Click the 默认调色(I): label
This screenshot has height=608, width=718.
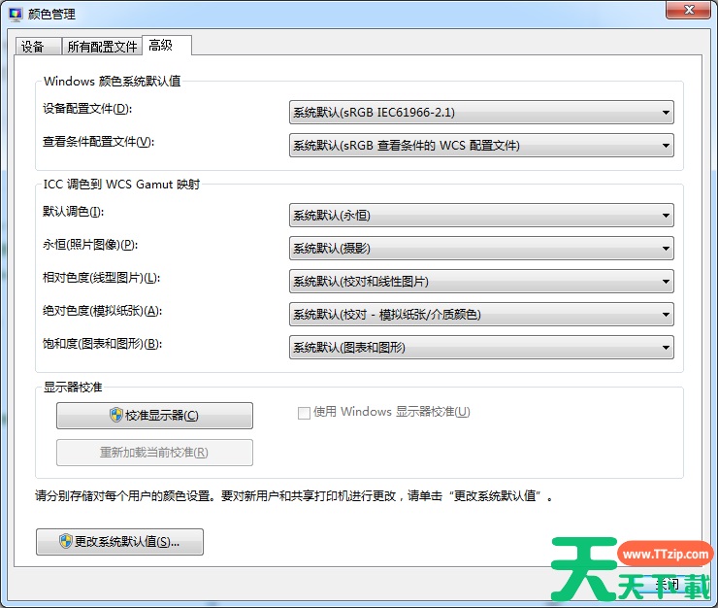tap(74, 212)
